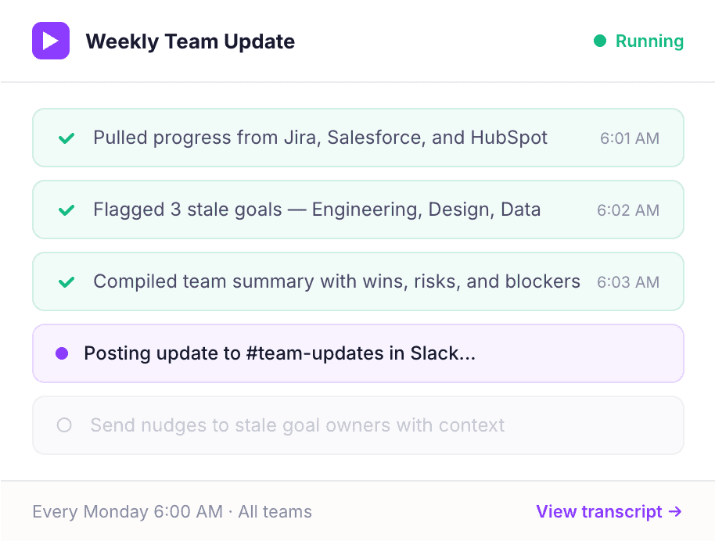Open the Pulled progress from Jira step

[x=320, y=138]
